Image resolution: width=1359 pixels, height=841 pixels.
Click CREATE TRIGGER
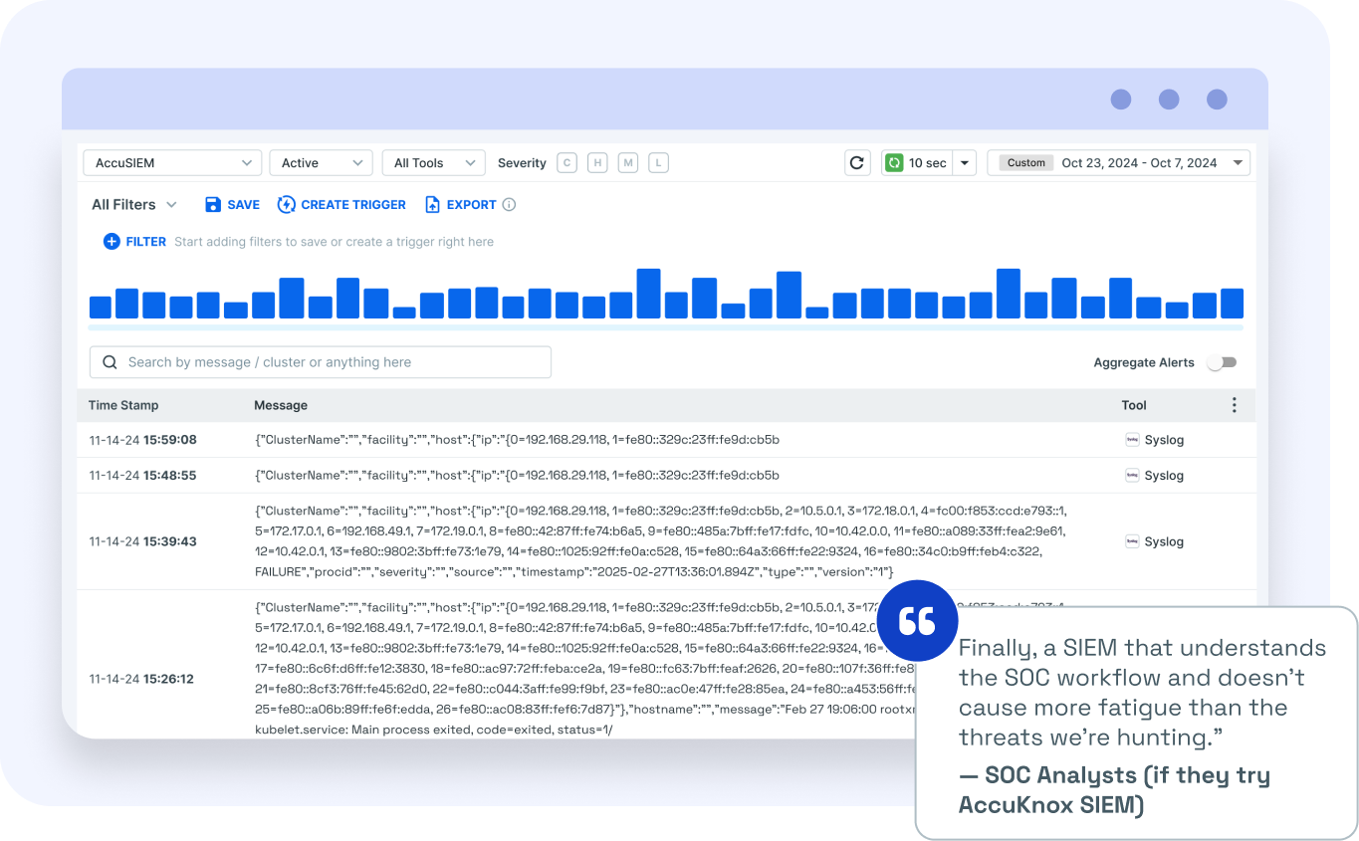[341, 205]
